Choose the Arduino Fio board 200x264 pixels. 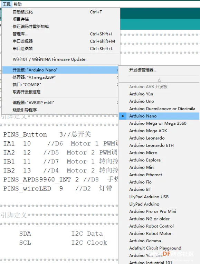pyautogui.click(x=159, y=182)
